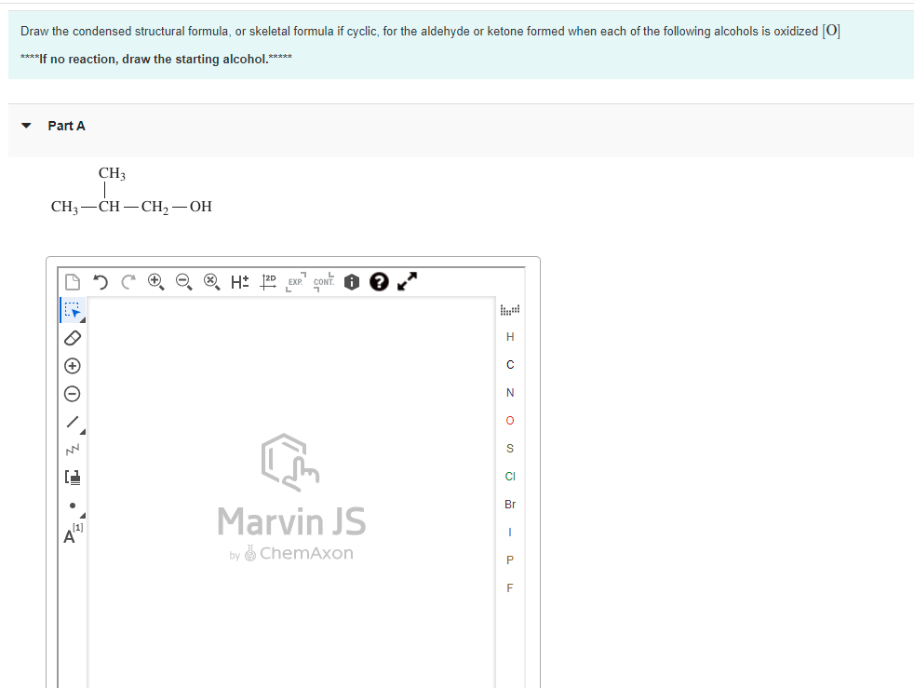Undo the last drawing action
This screenshot has height=688, width=914.
(x=101, y=282)
